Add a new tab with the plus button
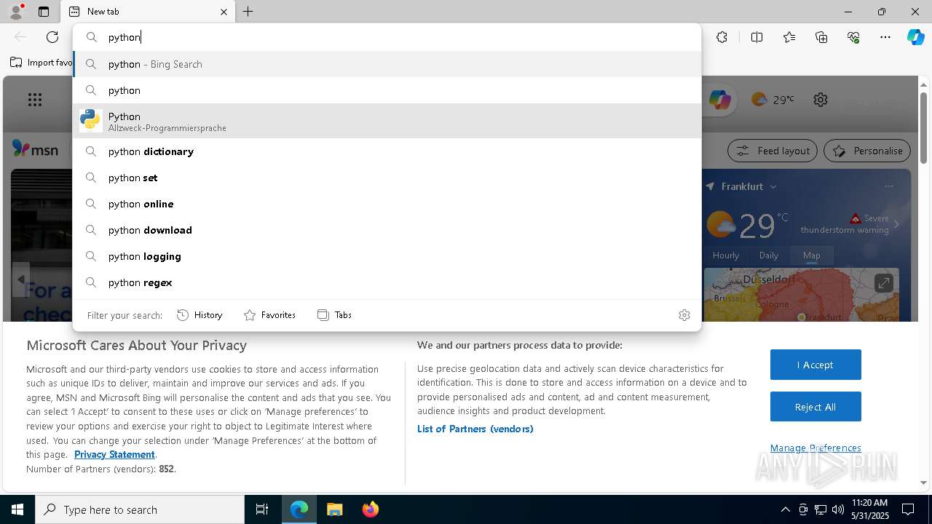Screen dimensions: 932x524 point(248,12)
